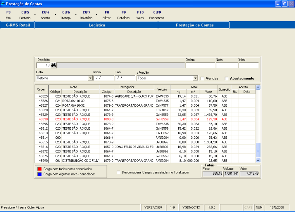Click the binoculars search icon beside Depósito
The height and width of the screenshot is (212, 295).
pos(54,65)
